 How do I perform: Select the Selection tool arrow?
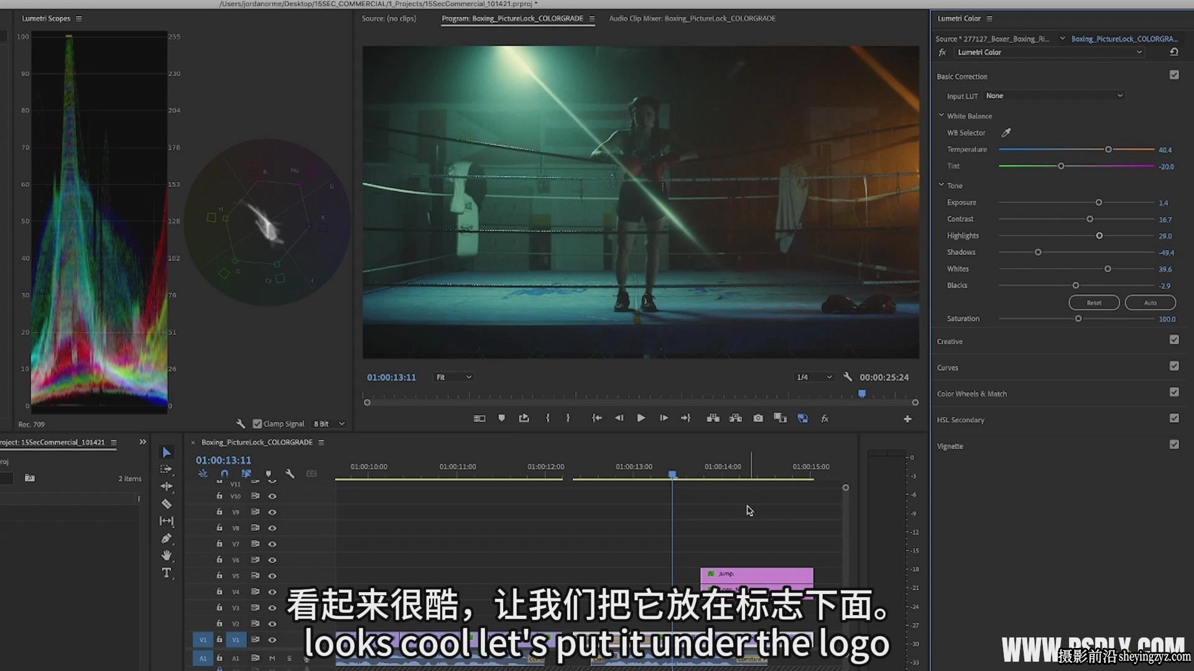coord(166,452)
